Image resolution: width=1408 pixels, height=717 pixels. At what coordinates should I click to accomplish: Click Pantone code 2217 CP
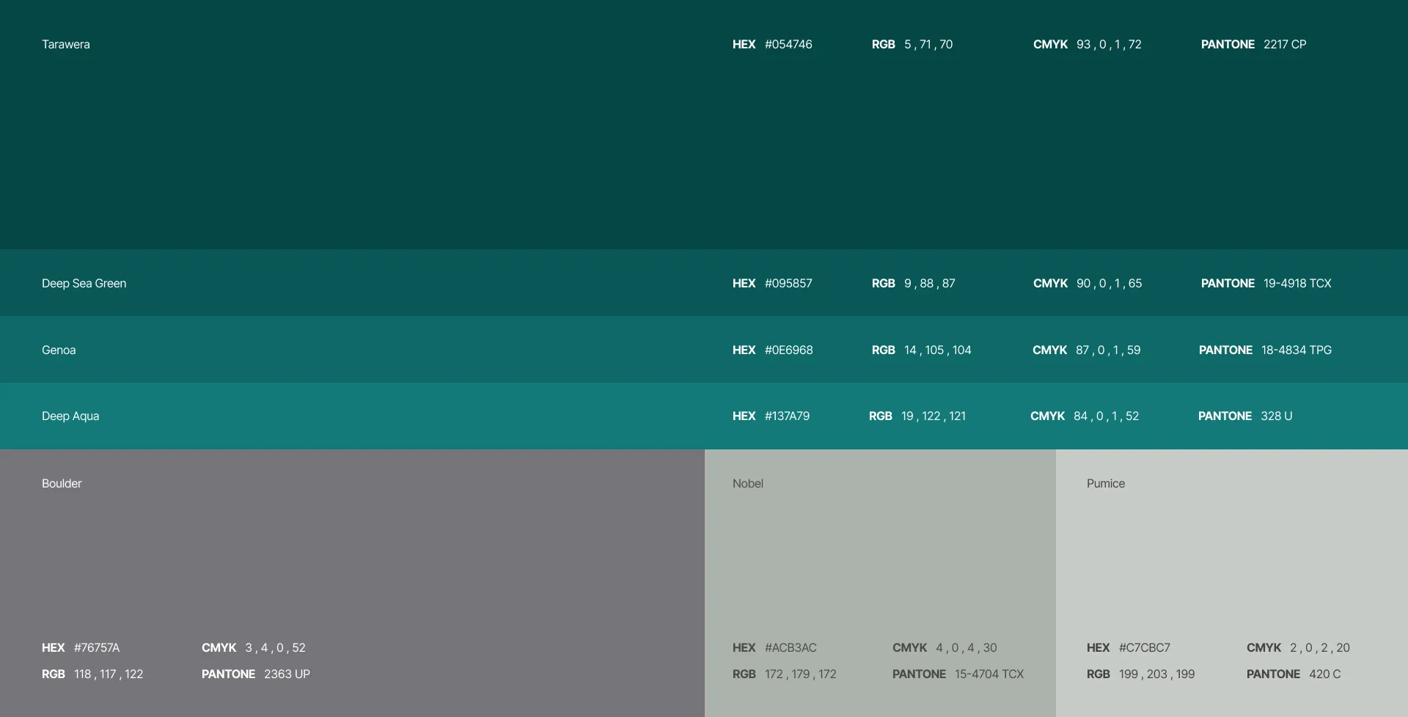[1285, 44]
